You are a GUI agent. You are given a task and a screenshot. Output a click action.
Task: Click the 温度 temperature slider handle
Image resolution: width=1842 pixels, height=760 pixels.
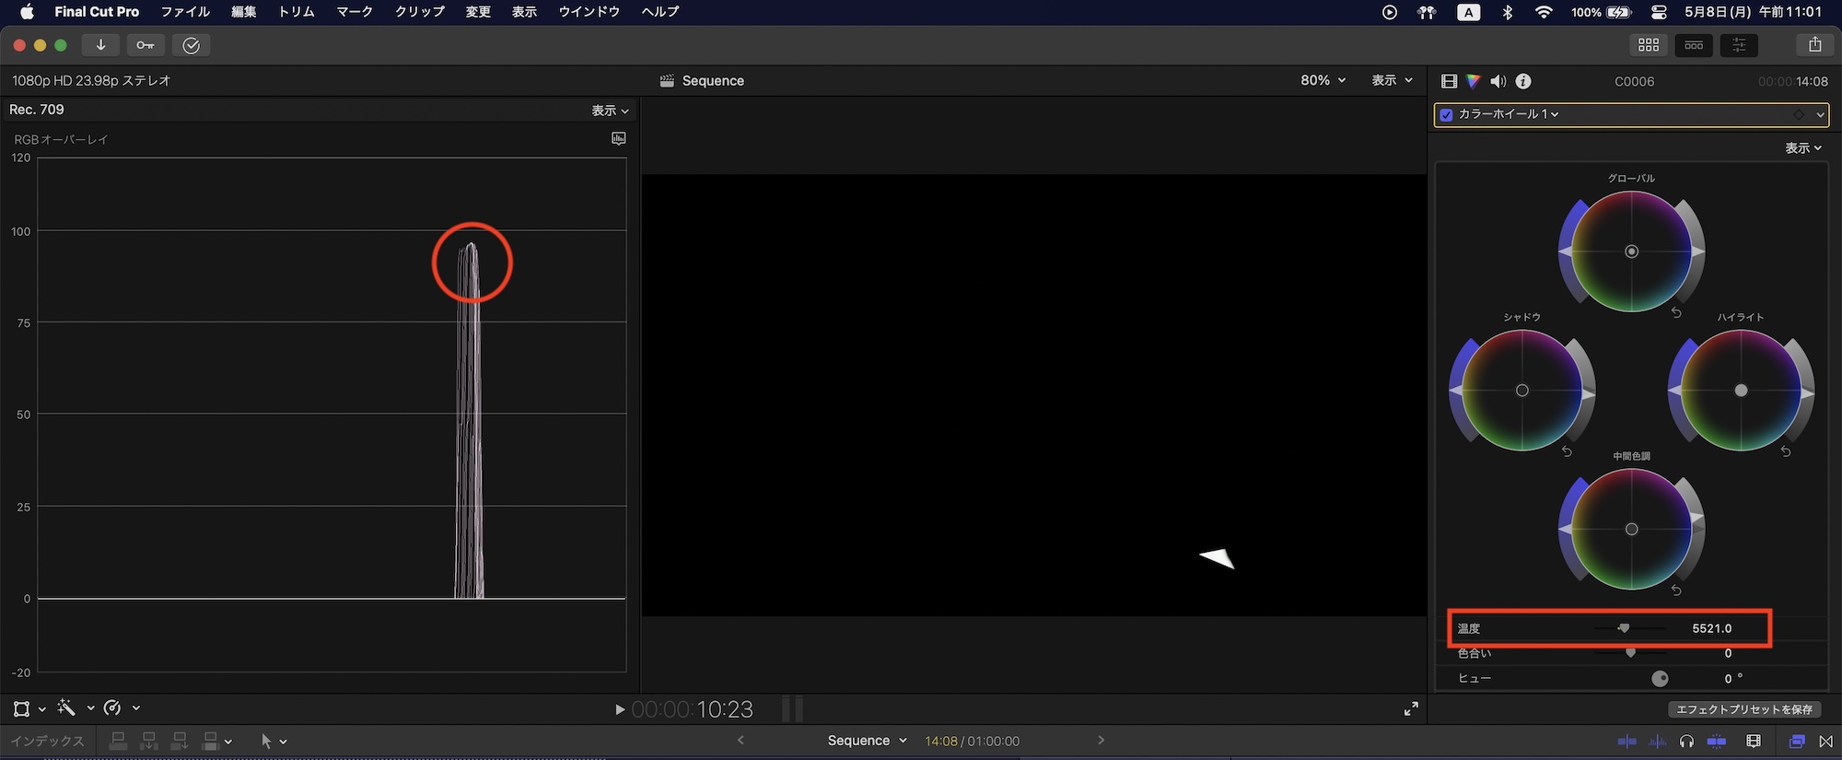click(1624, 628)
